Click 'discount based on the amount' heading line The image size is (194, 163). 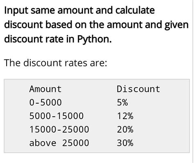pos(74,25)
